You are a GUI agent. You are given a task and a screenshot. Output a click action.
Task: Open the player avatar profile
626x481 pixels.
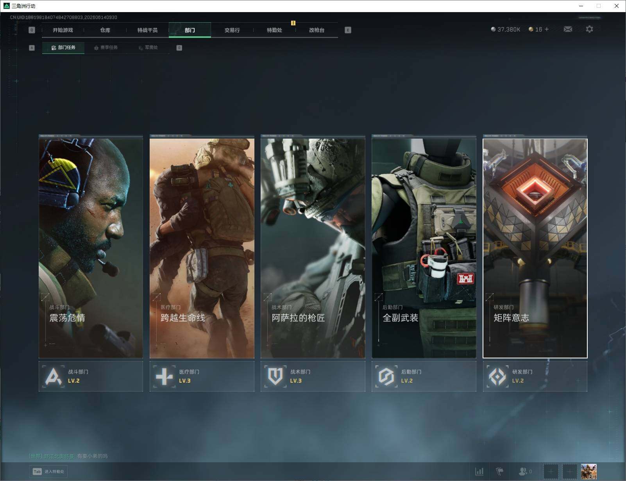(588, 472)
